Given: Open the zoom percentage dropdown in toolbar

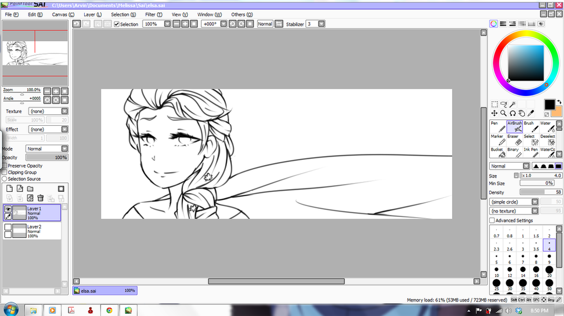Looking at the screenshot, I should tap(167, 24).
